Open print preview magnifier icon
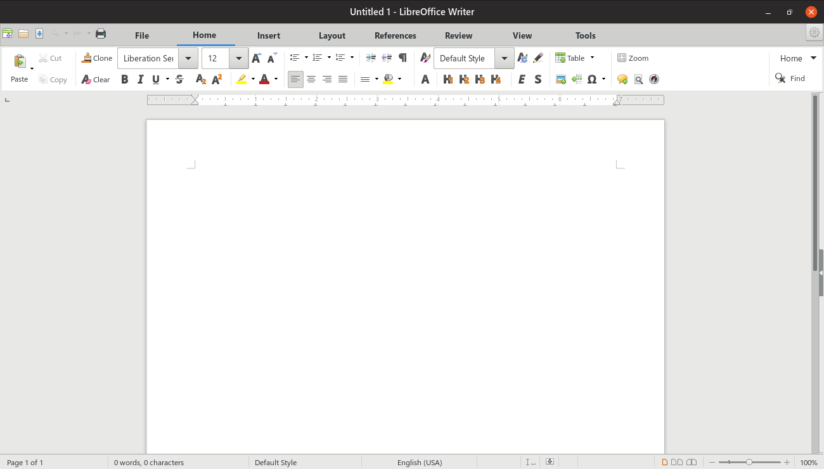This screenshot has height=469, width=824. [638, 80]
